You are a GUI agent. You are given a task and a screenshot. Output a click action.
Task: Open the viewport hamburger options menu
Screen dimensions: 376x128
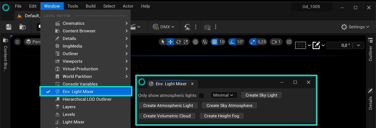point(17,42)
